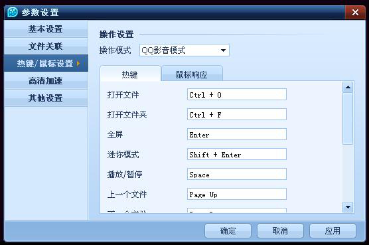Image resolution: width=369 pixels, height=245 pixels.
Task: Click the 应用 button
Action: pyautogui.click(x=332, y=230)
